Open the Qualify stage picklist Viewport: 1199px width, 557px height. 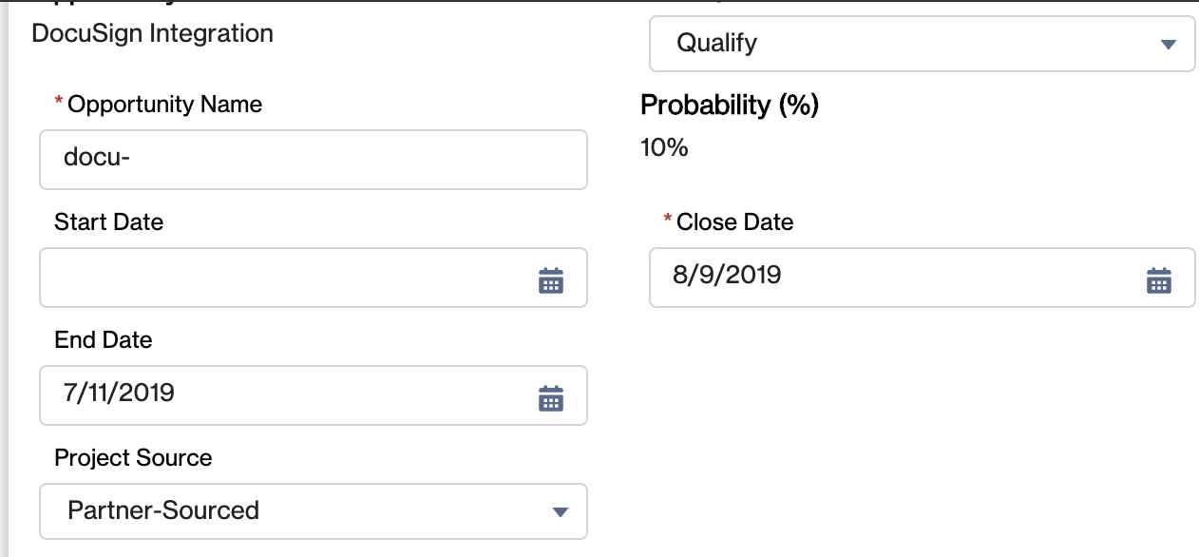pyautogui.click(x=922, y=44)
